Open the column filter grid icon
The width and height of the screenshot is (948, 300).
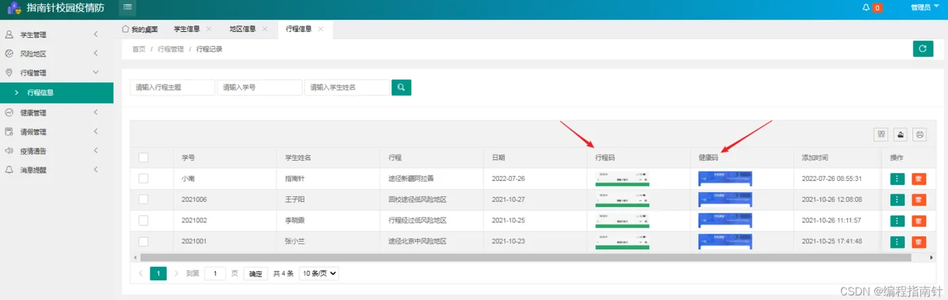pos(882,134)
